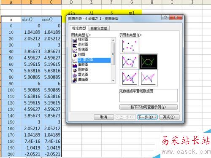Select the area chart (面积图) type icon
This screenshot has width=211, height=158.
click(x=75, y=65)
